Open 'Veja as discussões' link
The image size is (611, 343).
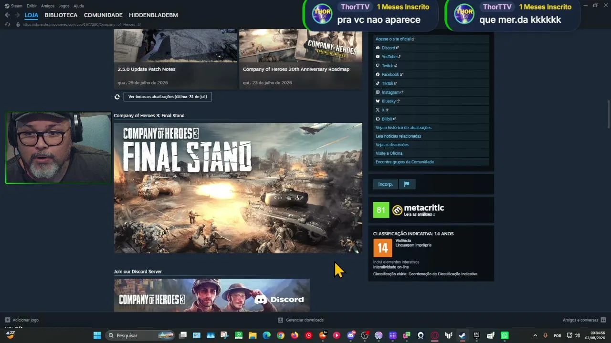click(x=392, y=145)
